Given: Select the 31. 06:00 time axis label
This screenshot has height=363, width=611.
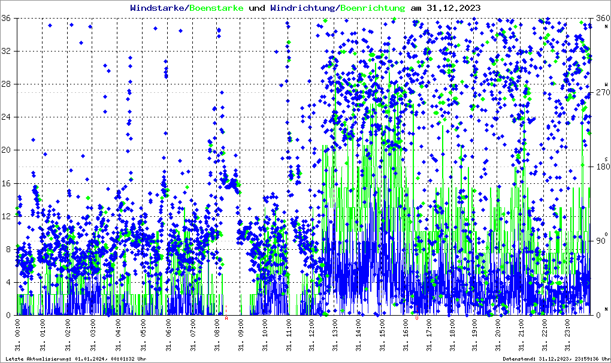Looking at the screenshot, I should [x=169, y=335].
